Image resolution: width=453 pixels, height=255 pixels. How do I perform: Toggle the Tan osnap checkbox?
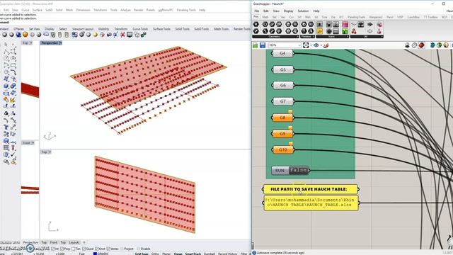pos(73,249)
